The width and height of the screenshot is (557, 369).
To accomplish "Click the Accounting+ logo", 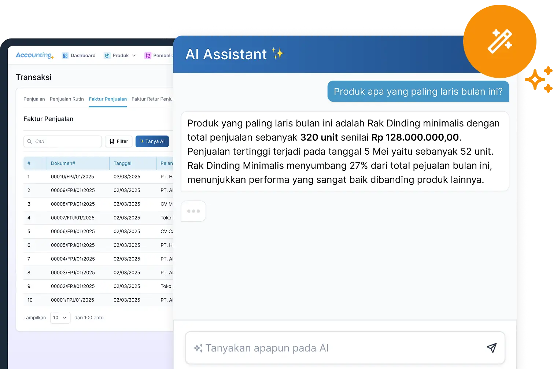I will pyautogui.click(x=35, y=55).
